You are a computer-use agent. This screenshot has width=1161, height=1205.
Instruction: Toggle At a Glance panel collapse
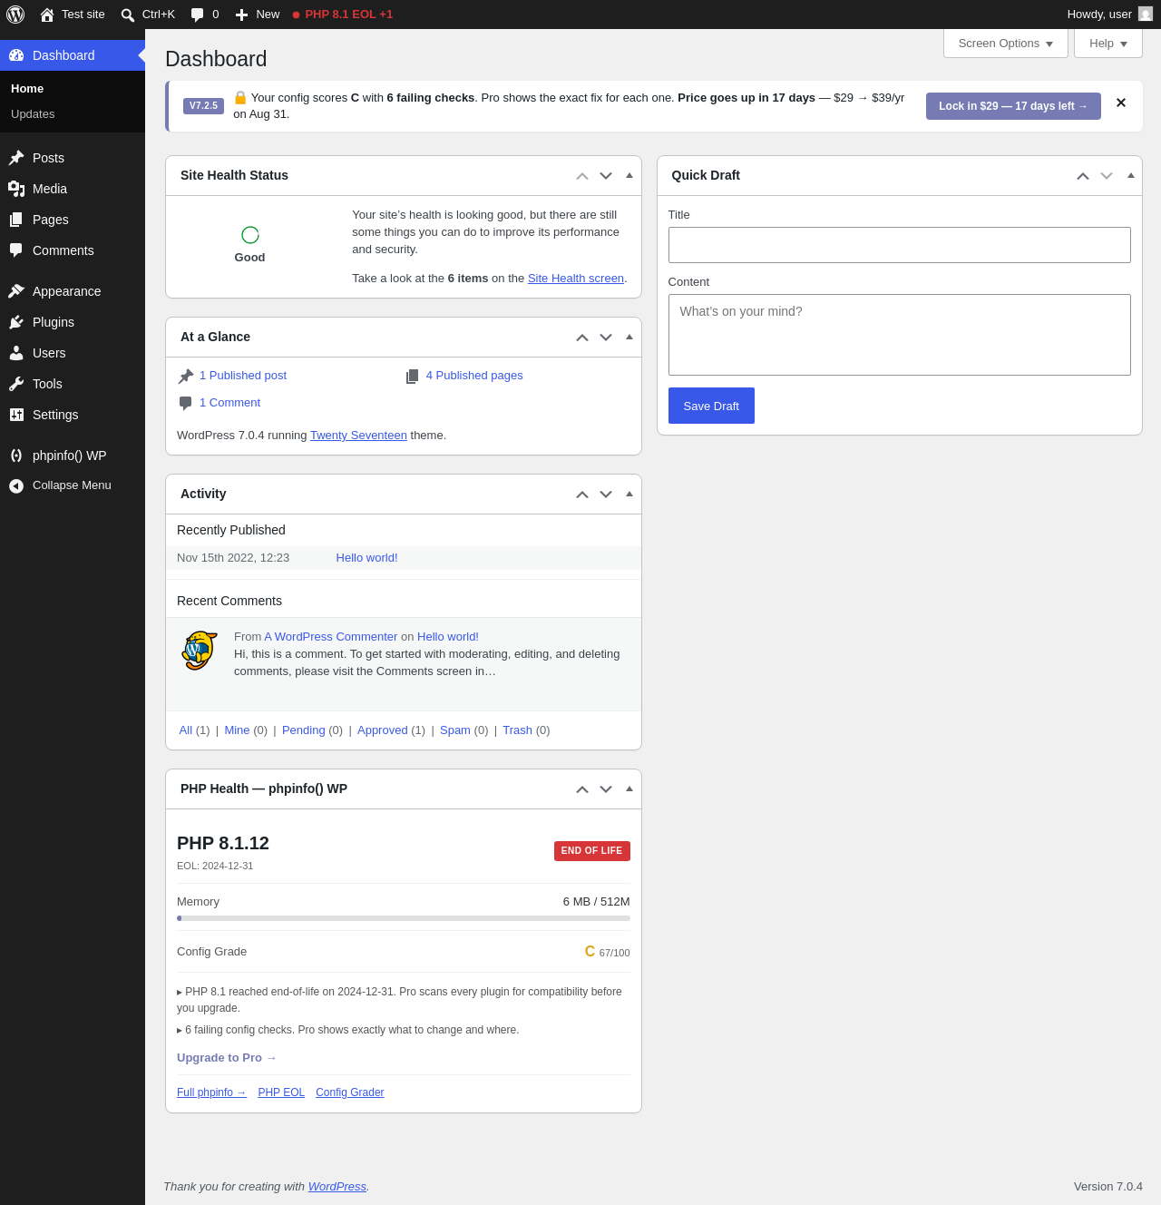[629, 337]
